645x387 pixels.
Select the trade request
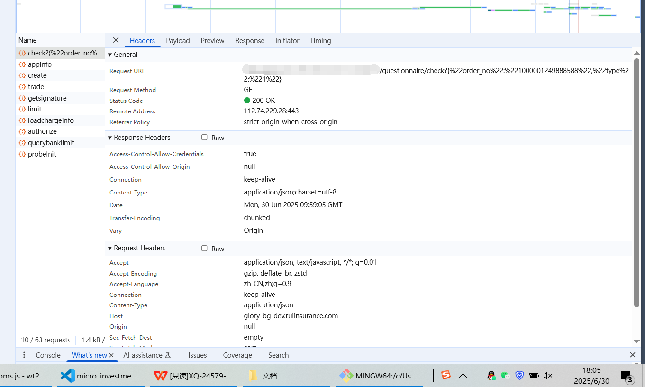coord(60,87)
